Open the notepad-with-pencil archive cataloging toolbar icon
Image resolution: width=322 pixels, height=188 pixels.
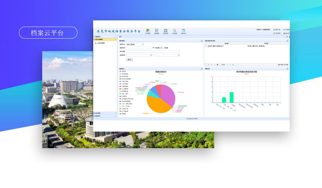pos(157,31)
